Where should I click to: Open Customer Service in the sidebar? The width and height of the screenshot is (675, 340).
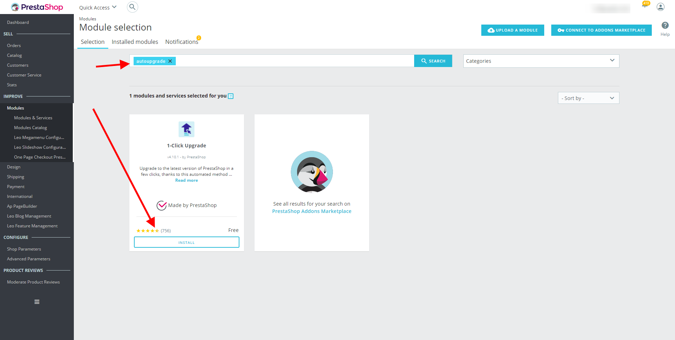pos(24,75)
